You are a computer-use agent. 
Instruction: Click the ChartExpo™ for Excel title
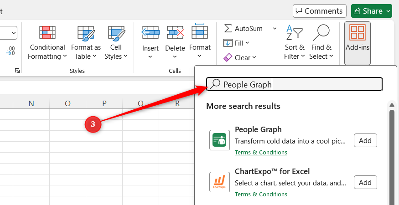tap(272, 171)
